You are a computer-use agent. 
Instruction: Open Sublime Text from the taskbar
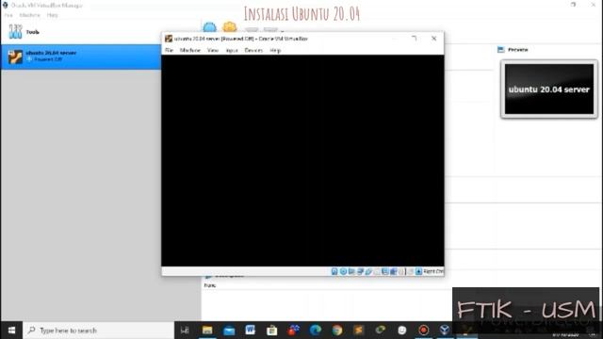358,331
